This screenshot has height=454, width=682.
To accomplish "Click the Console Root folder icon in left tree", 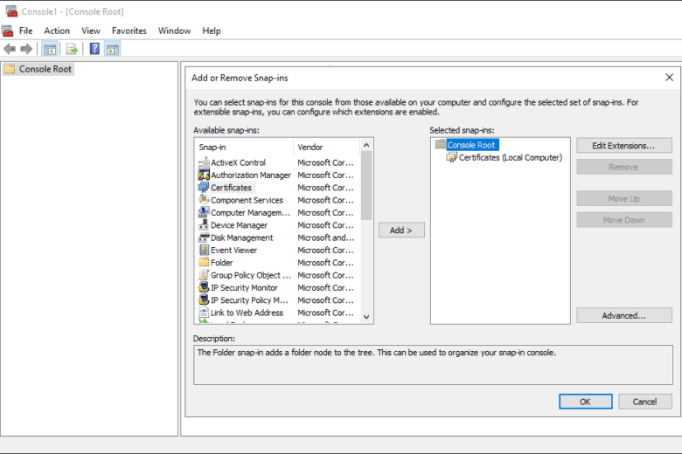I will pos(10,69).
